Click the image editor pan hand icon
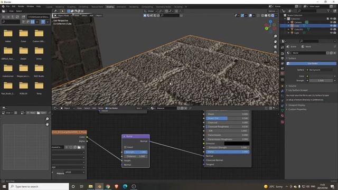 click(47, 125)
